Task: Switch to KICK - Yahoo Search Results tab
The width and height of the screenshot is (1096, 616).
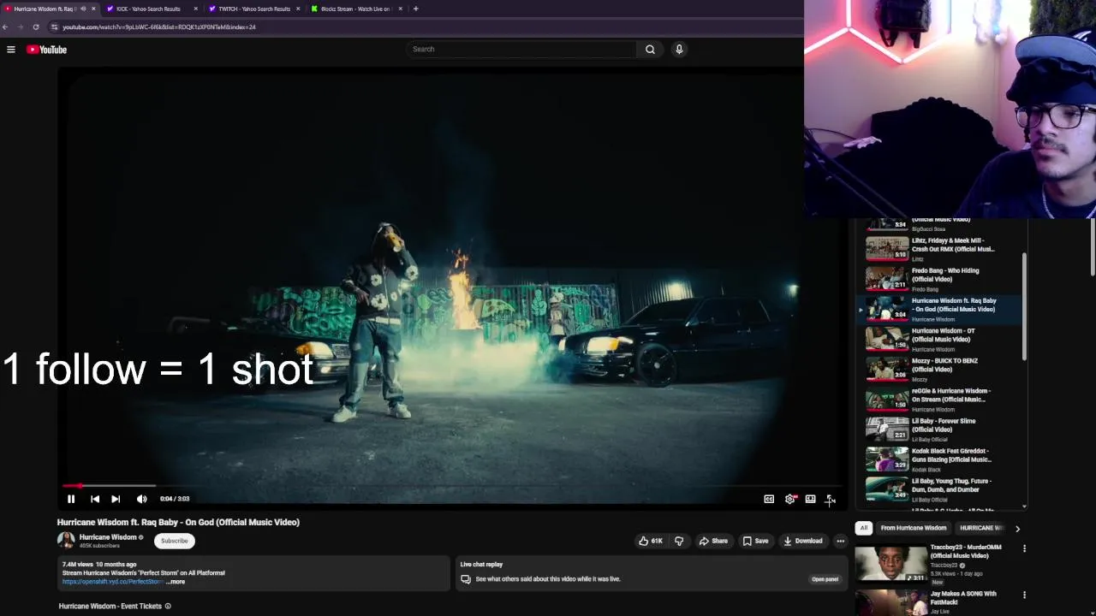Action: (x=148, y=9)
